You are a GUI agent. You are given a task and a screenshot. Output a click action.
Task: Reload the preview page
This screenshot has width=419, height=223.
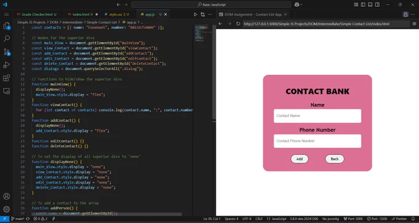(238, 24)
